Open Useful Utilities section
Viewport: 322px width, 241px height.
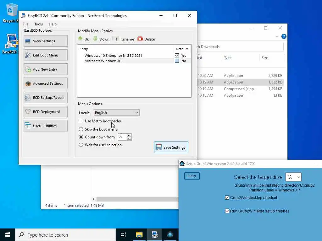click(45, 126)
